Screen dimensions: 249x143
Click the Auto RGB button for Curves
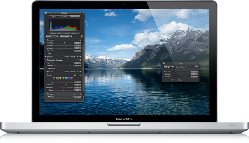73,57
